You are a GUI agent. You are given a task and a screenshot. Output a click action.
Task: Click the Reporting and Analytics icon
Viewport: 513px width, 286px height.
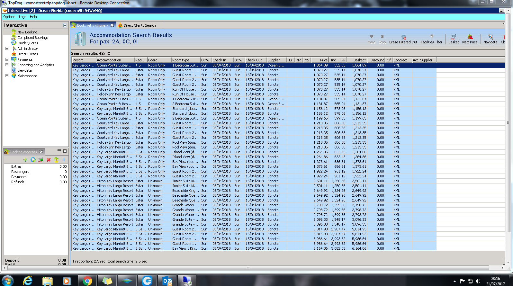click(14, 65)
